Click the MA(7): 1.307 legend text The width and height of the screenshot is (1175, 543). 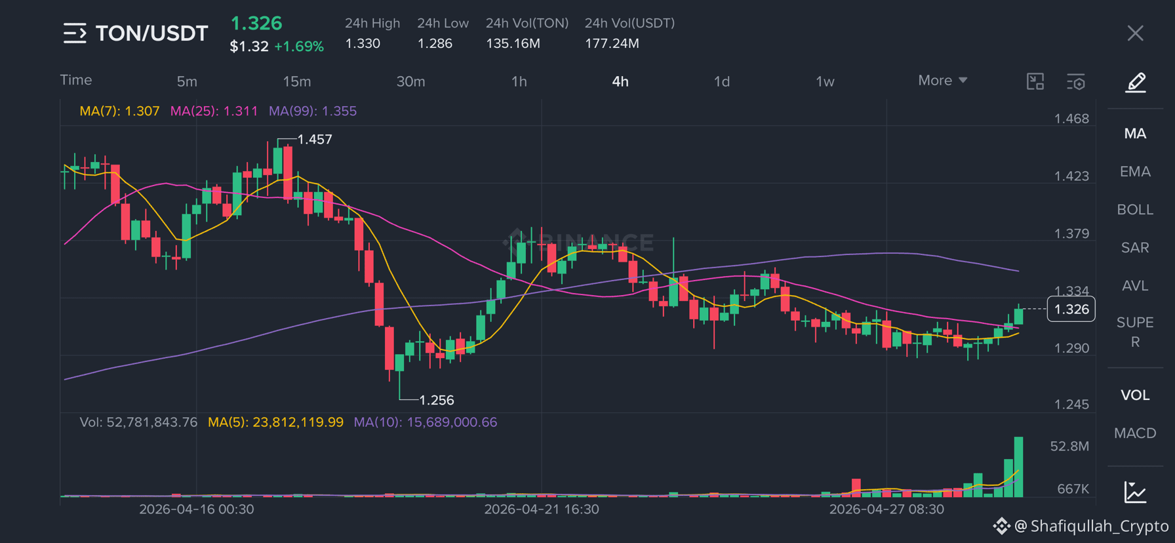pyautogui.click(x=119, y=111)
